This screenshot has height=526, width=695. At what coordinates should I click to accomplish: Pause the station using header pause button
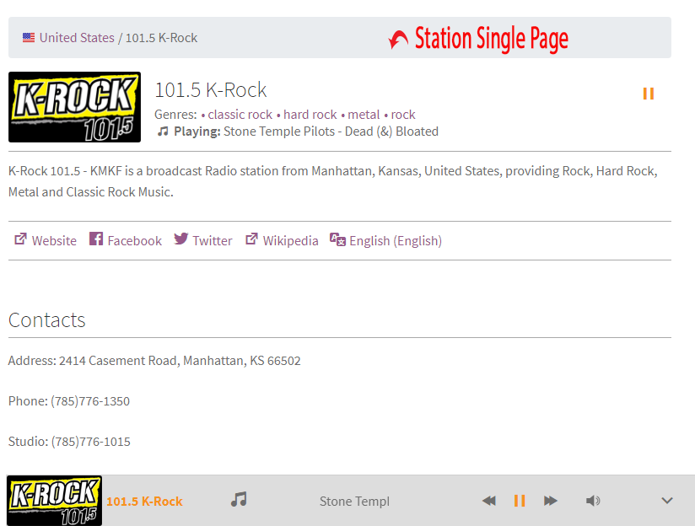(649, 94)
